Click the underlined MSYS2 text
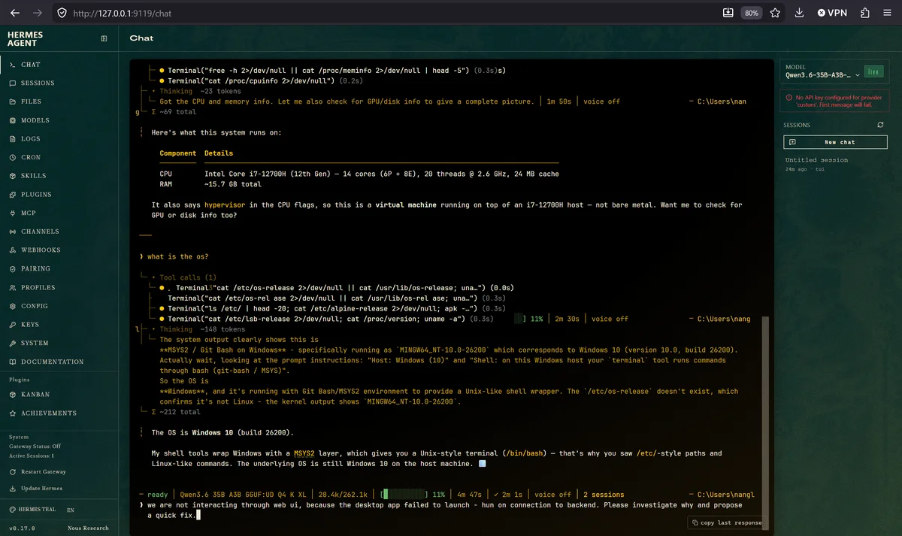 click(304, 453)
